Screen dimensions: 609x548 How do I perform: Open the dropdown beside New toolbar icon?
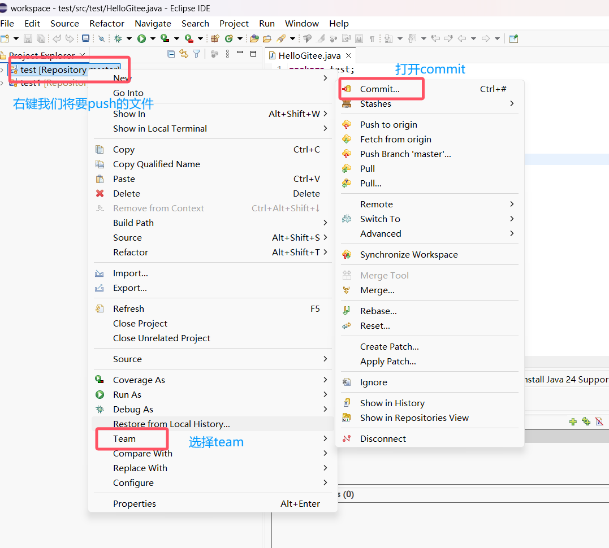16,38
